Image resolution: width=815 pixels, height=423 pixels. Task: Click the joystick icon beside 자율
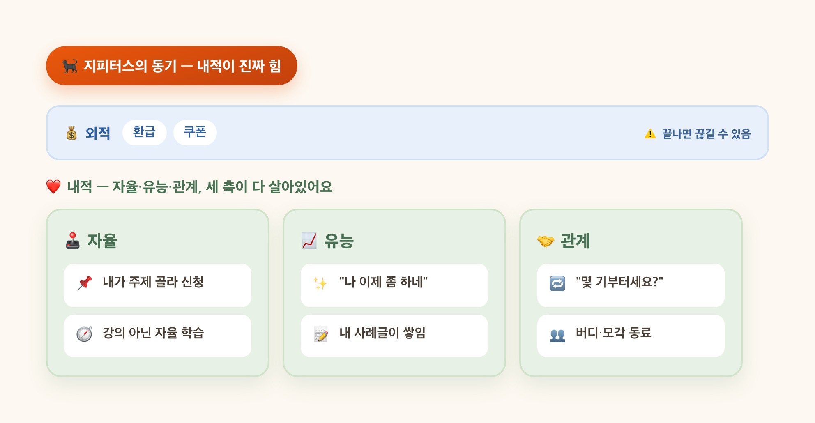73,241
